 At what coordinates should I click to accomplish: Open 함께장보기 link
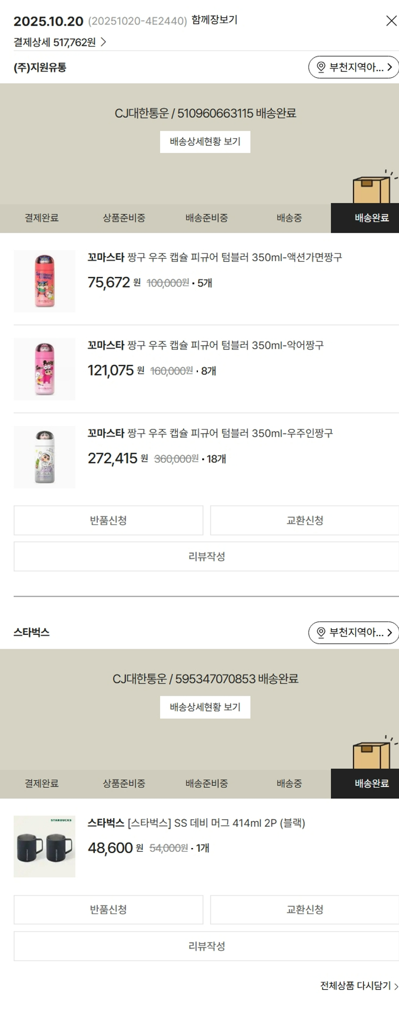tap(214, 20)
